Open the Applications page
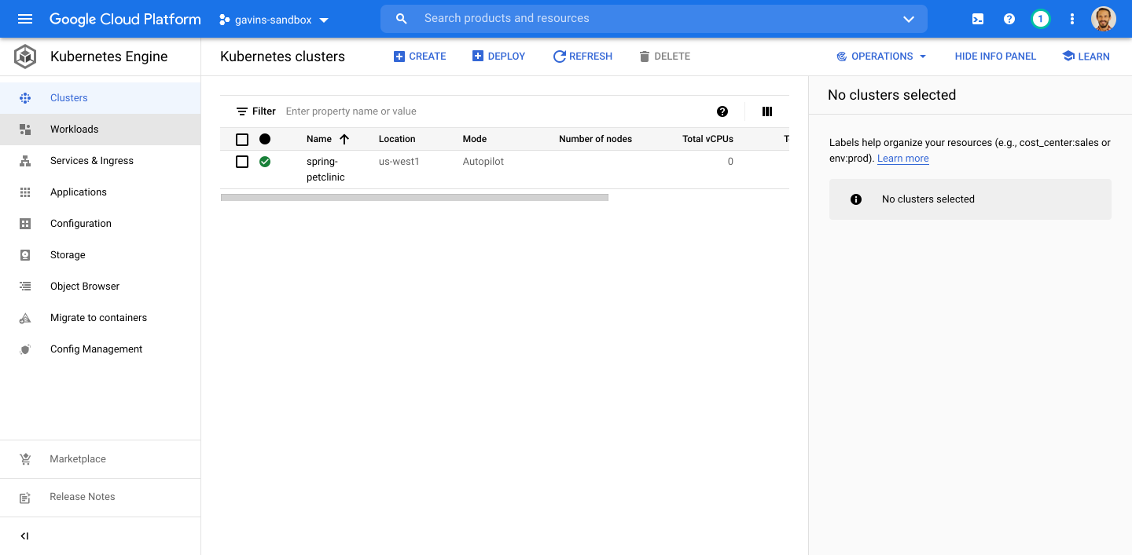 [x=78, y=192]
